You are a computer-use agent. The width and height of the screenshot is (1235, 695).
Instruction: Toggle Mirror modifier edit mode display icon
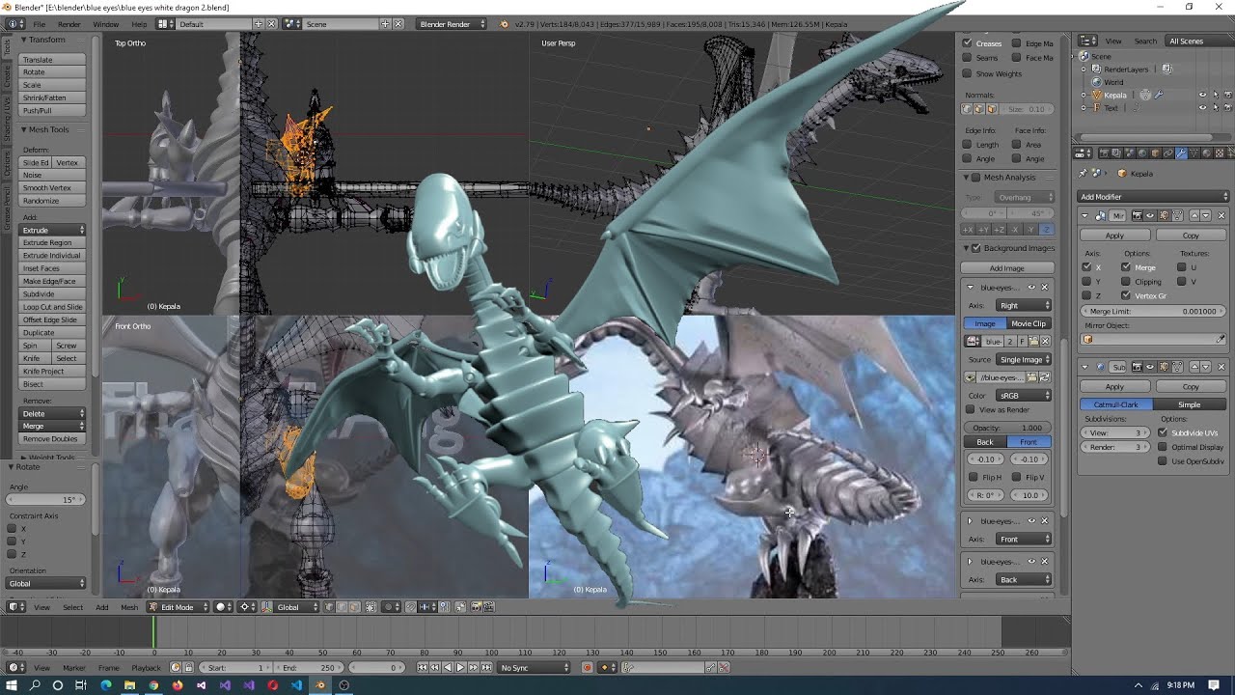[x=1165, y=215]
